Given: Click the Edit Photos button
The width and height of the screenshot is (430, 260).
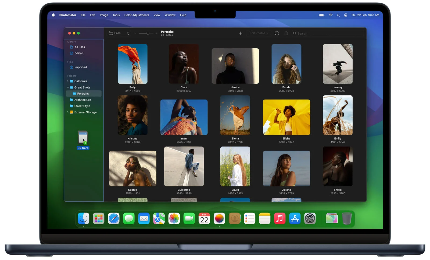Looking at the screenshot, I should pos(259,33).
